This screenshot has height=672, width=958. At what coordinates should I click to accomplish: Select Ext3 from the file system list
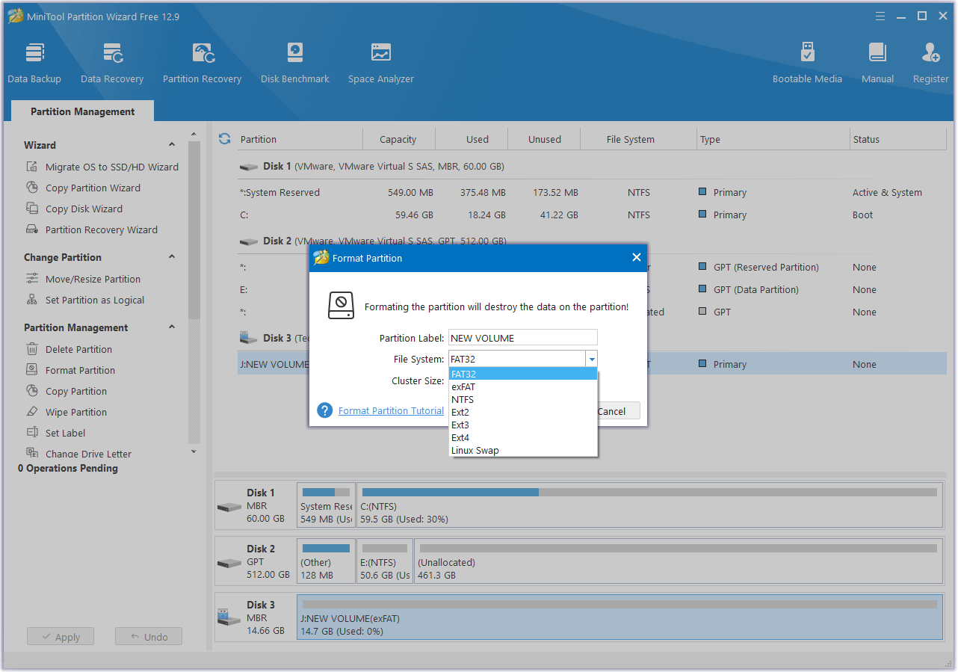tap(523, 425)
